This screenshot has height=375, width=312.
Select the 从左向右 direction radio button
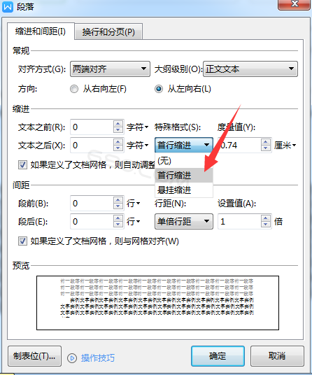(159, 89)
